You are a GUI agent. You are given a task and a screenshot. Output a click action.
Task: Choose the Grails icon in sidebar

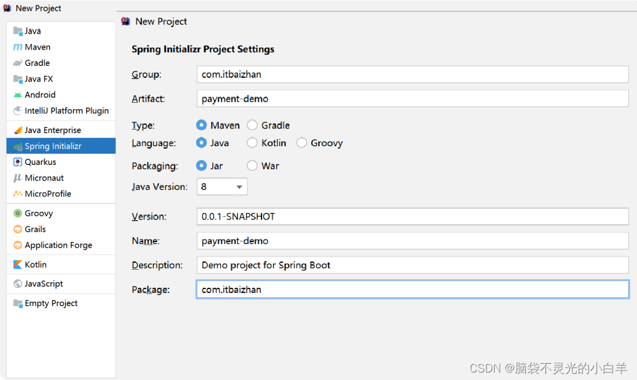click(x=18, y=230)
